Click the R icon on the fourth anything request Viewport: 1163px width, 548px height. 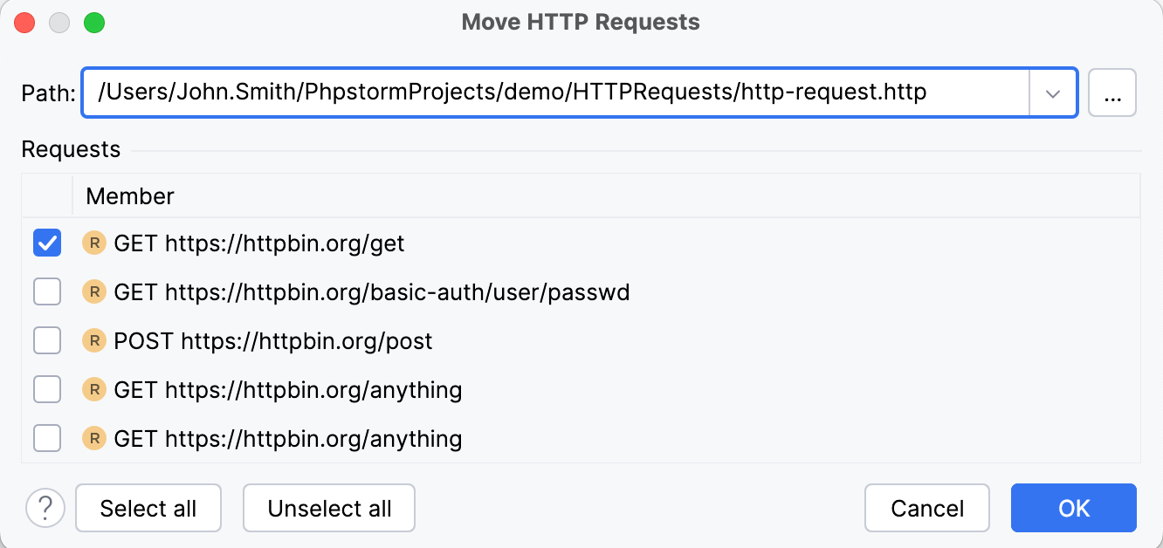93,390
